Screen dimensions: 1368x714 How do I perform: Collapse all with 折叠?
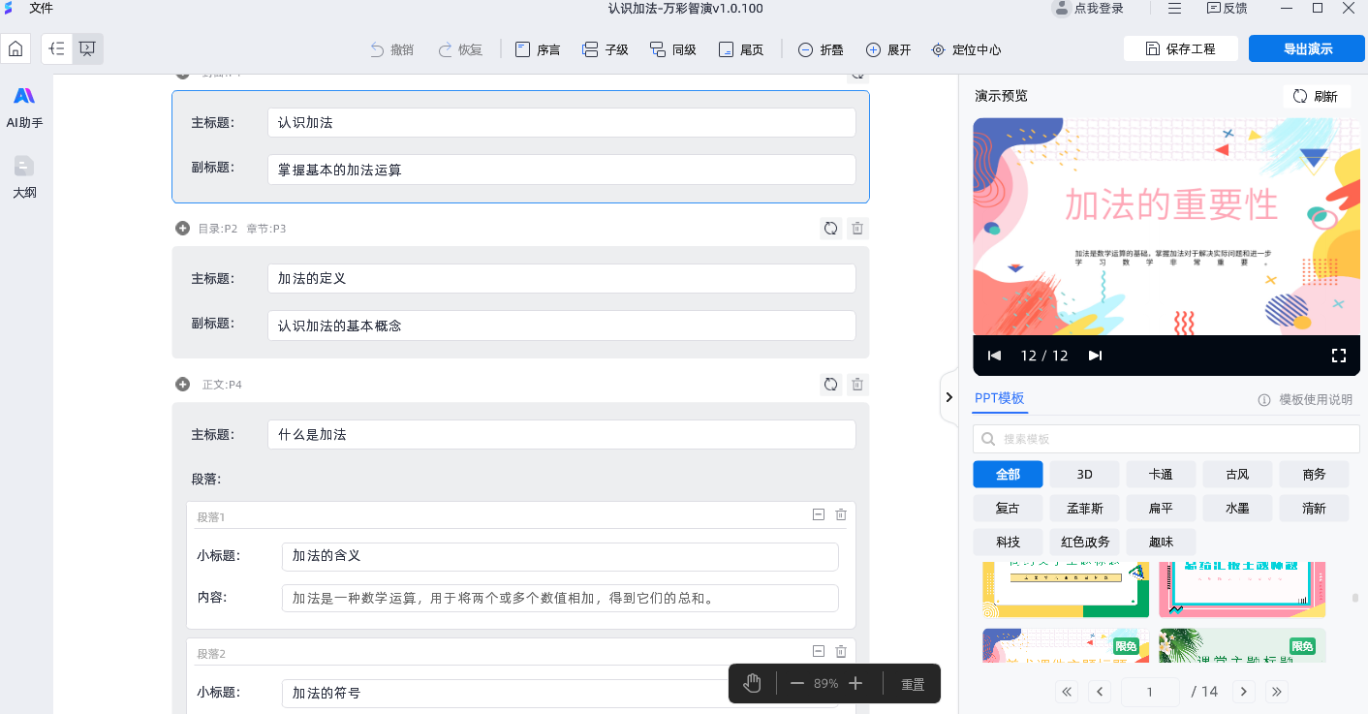(x=820, y=49)
